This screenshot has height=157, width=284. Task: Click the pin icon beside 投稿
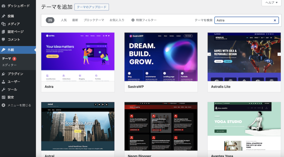tap(3, 16)
